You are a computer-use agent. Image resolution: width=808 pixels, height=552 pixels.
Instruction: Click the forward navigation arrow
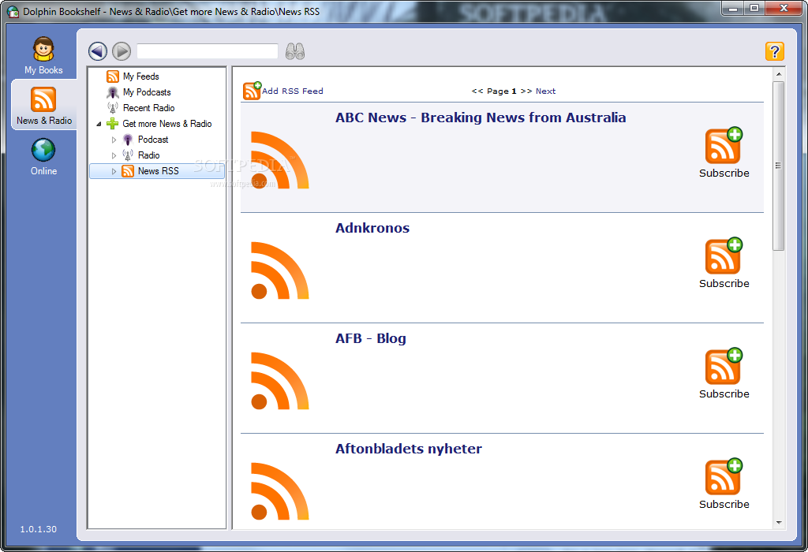point(122,51)
